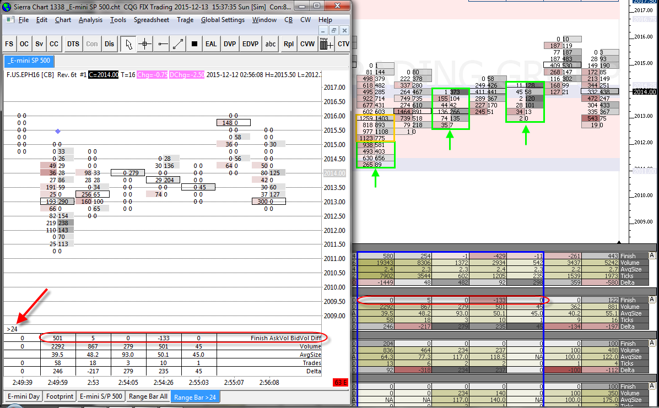Click the boxed 148 0 footprint cell
This screenshot has width=659, height=408.
(234, 123)
